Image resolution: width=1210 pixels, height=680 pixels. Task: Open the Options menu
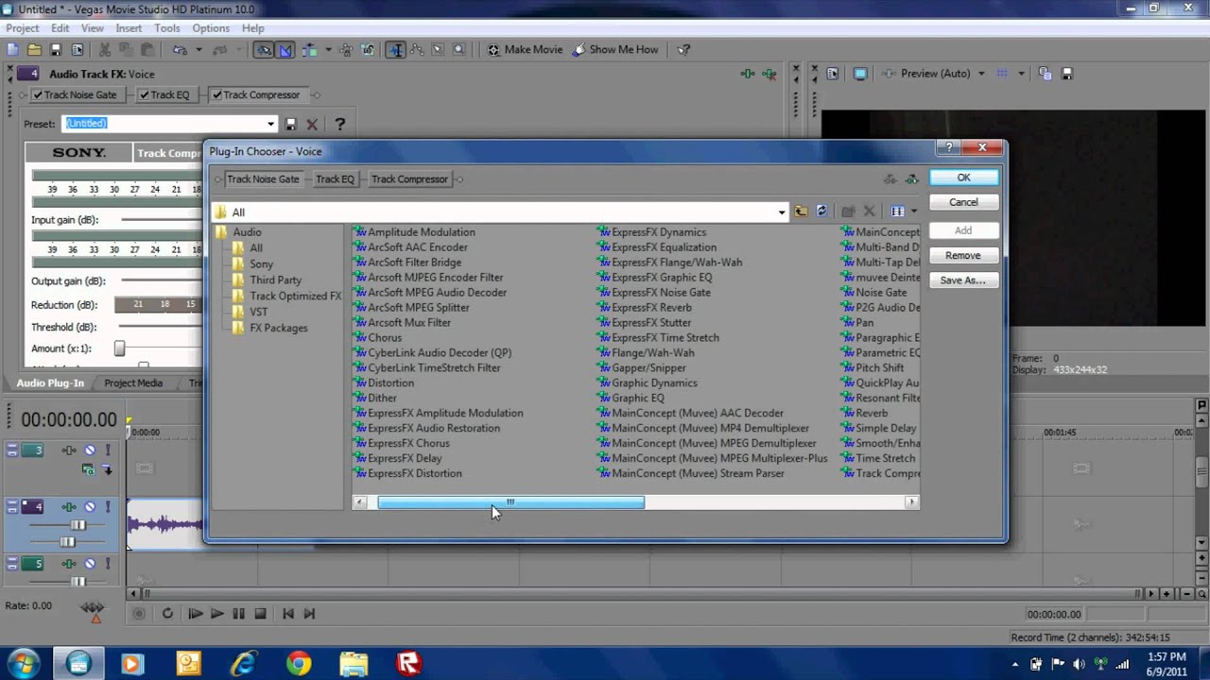click(x=211, y=28)
